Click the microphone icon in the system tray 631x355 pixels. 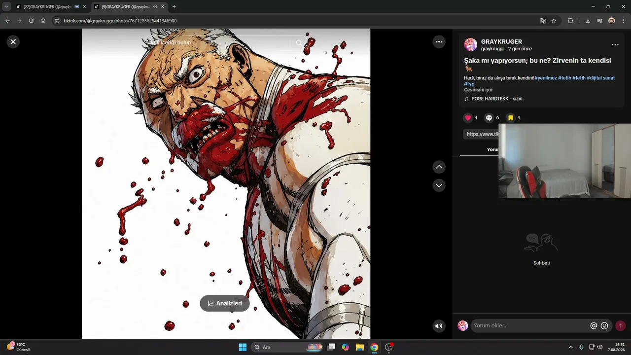point(582,347)
